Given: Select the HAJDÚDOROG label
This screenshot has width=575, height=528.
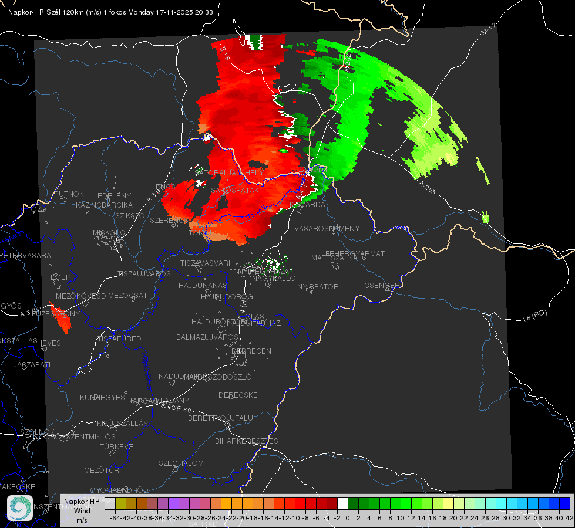Looking at the screenshot, I should pyautogui.click(x=227, y=296).
